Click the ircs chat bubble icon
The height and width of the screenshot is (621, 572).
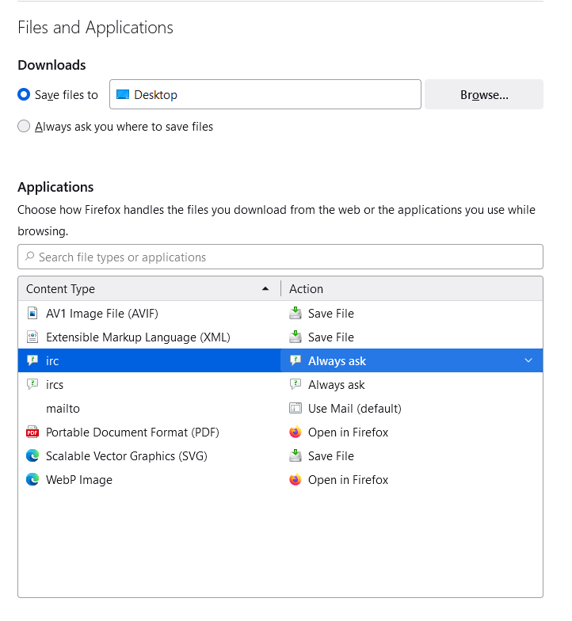point(32,384)
